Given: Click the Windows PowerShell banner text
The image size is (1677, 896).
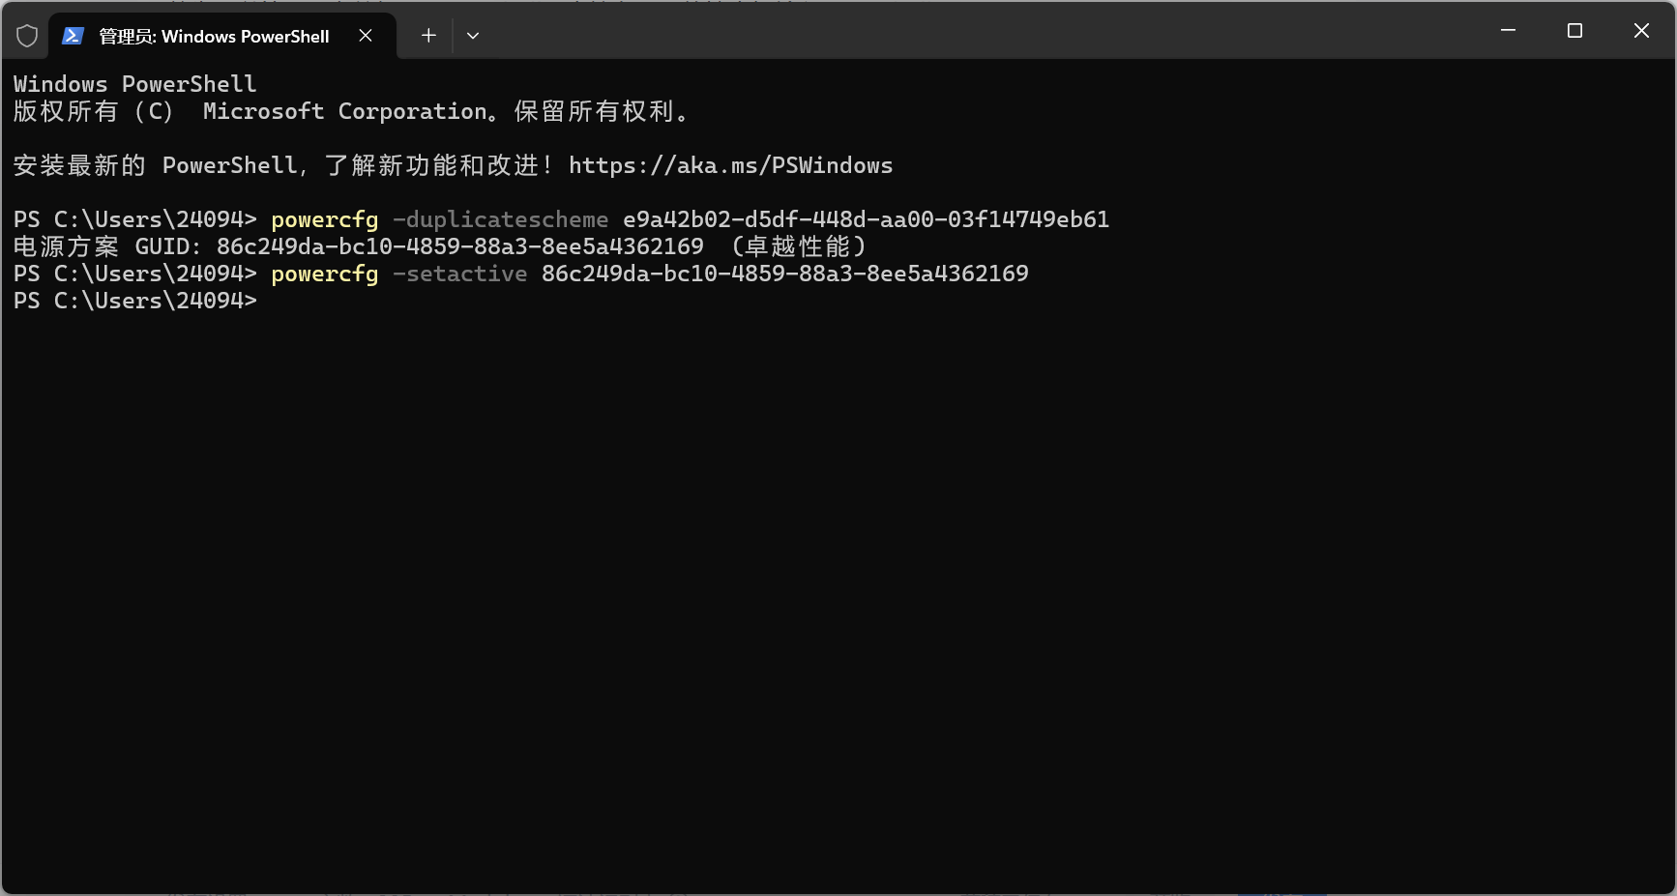Looking at the screenshot, I should pos(134,84).
